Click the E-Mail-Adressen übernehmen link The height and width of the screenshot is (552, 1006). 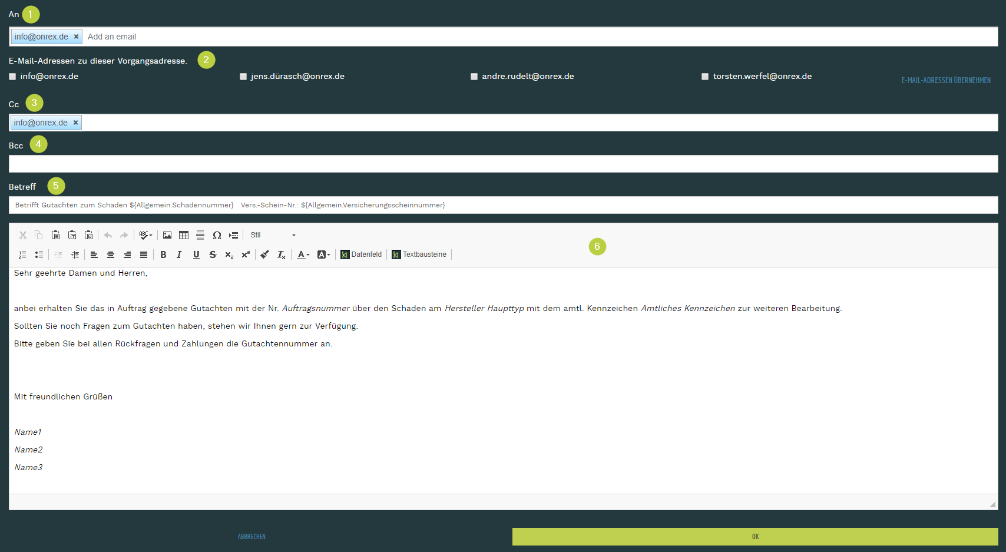tap(945, 80)
